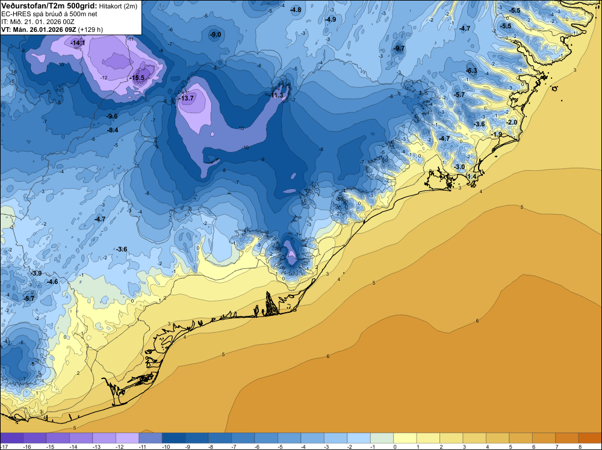Viewport: 602px width, 450px height.
Task: Click the -13.7 temperature label
Action: click(187, 98)
